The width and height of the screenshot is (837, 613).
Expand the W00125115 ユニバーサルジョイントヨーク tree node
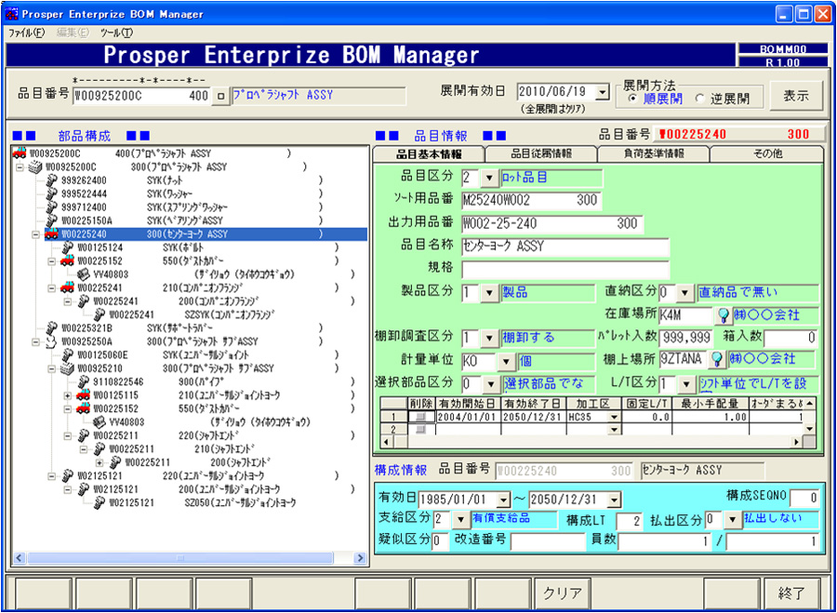coord(68,395)
